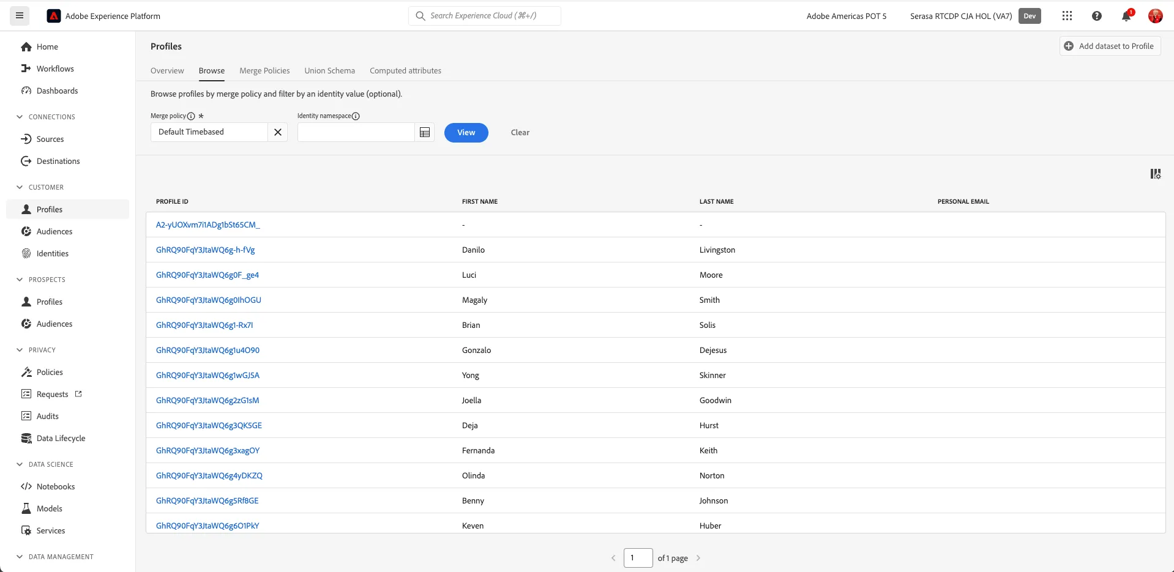Switch to the Computed attributes tab

click(x=405, y=71)
